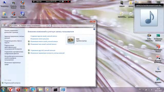Screen dimensions: 164x92
Task: Click the recorder's 1366x768 resolution label
Action: (38, 2)
